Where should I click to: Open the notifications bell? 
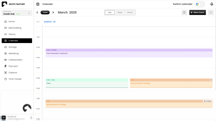click(212, 4)
